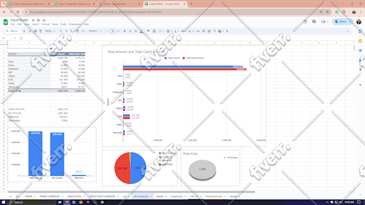The height and width of the screenshot is (205, 365).
Task: Open the horizontal align dropdown
Action: [169, 31]
